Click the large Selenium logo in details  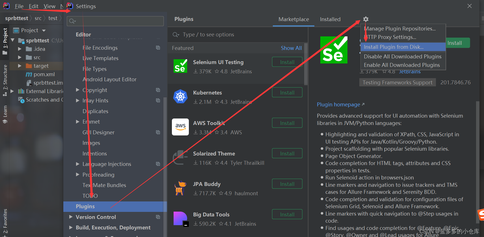(334, 50)
